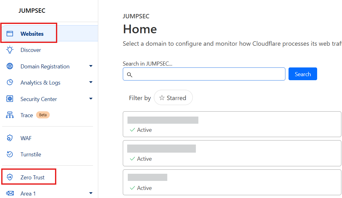Click the Area 1 envelope icon
The height and width of the screenshot is (198, 342).
10,193
